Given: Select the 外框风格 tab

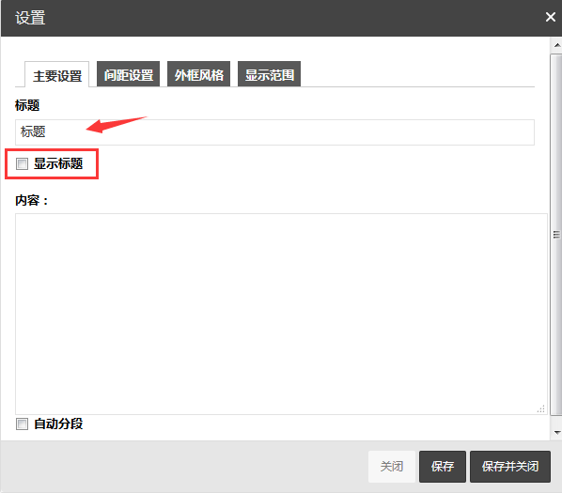Looking at the screenshot, I should (x=199, y=74).
